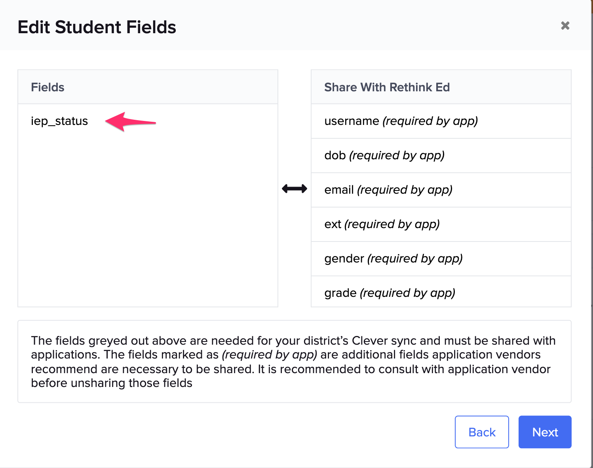Click the dob row to move it left

pos(384,155)
